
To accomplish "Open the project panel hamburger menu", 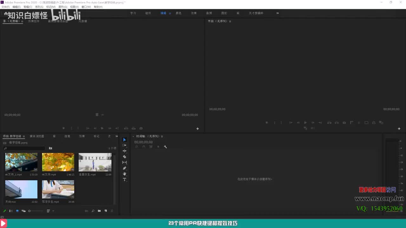I will point(24,136).
